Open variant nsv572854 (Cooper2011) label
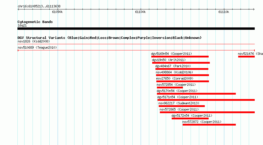The width and height of the screenshot is (263, 145). click(x=176, y=85)
